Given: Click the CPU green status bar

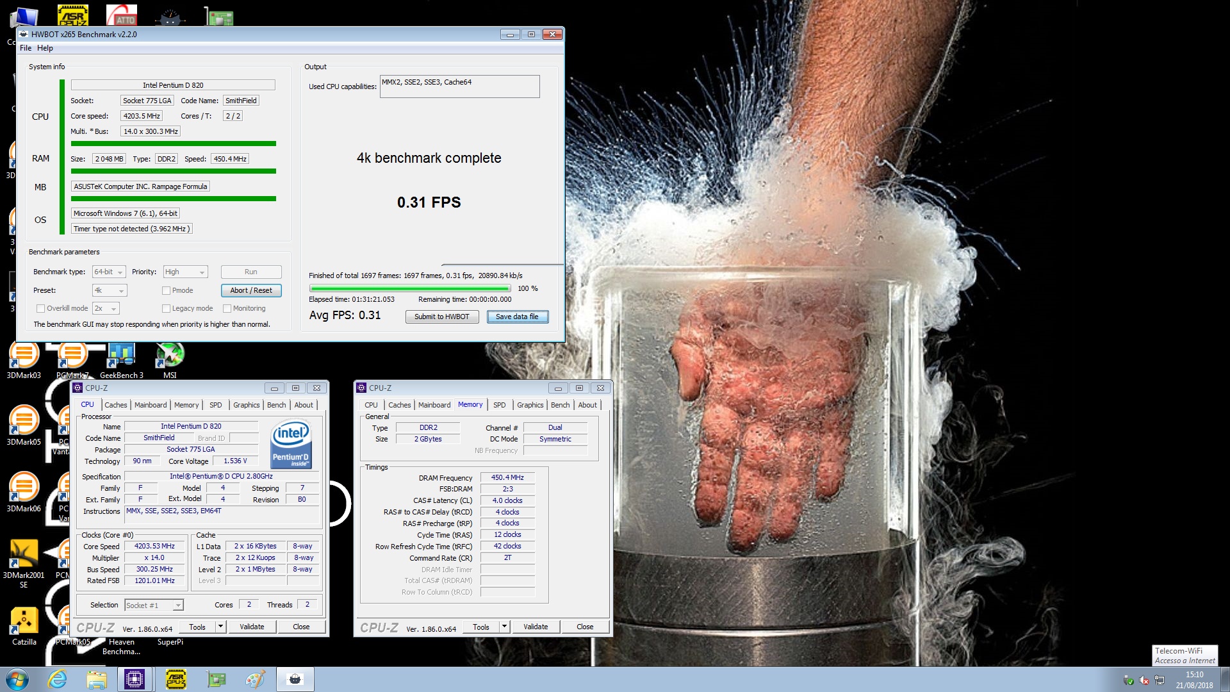Looking at the screenshot, I should point(174,144).
